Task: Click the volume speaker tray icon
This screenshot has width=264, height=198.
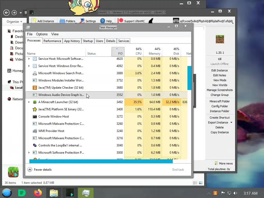Action: pos(235,193)
